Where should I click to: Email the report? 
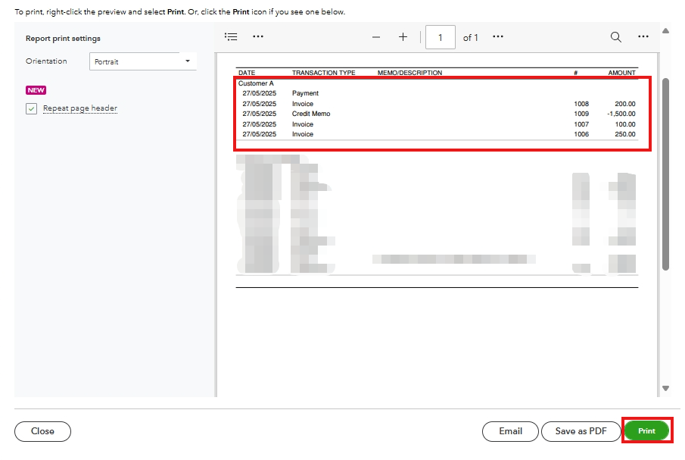pos(510,431)
